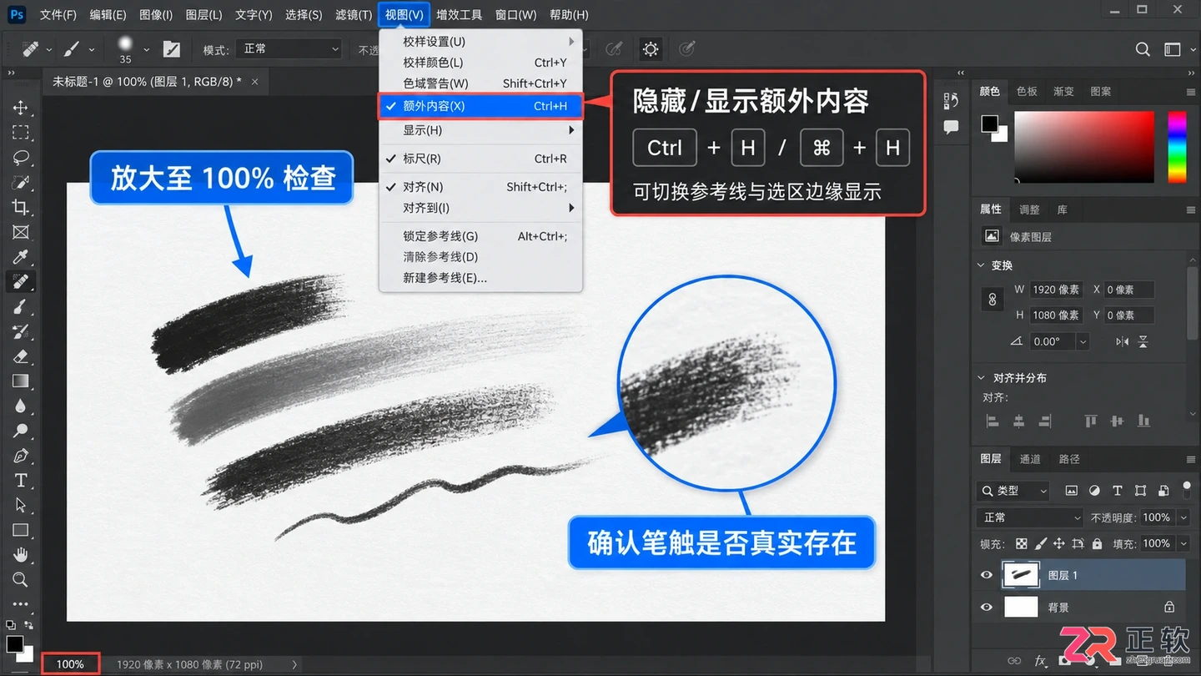1201x676 pixels.
Task: Choose 锁定参考线(G) menu entry
Action: point(480,236)
